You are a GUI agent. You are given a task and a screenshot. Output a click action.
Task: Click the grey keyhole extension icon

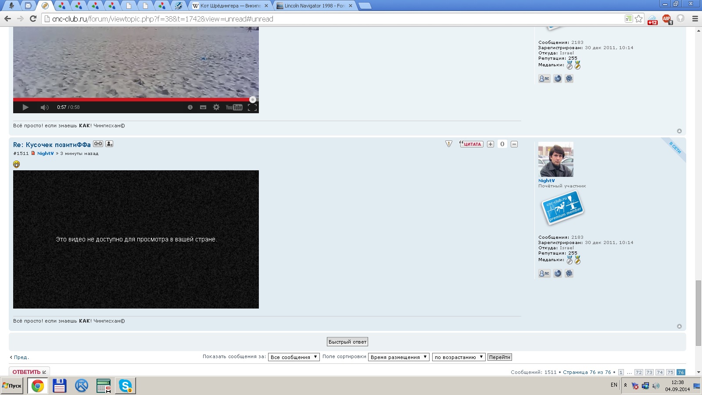[681, 19]
